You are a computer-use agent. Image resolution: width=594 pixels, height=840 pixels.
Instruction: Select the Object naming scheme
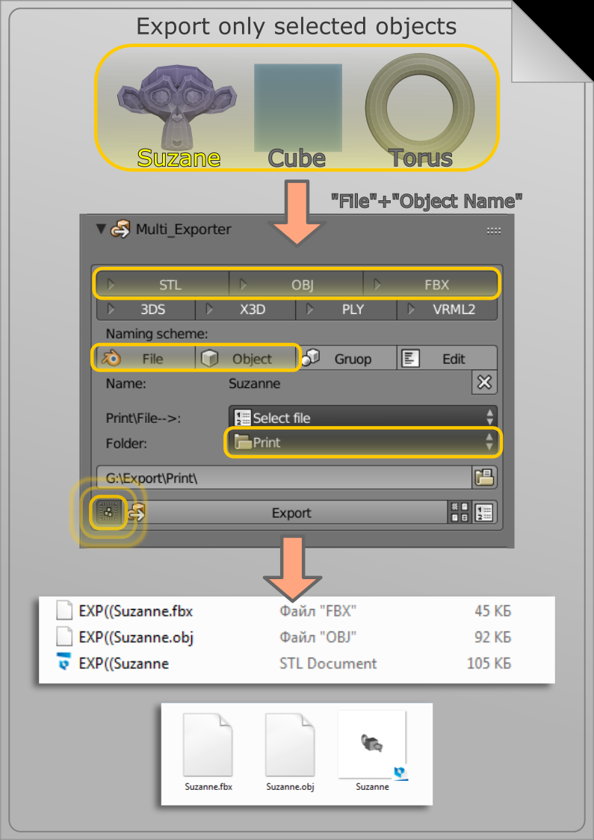click(x=246, y=359)
